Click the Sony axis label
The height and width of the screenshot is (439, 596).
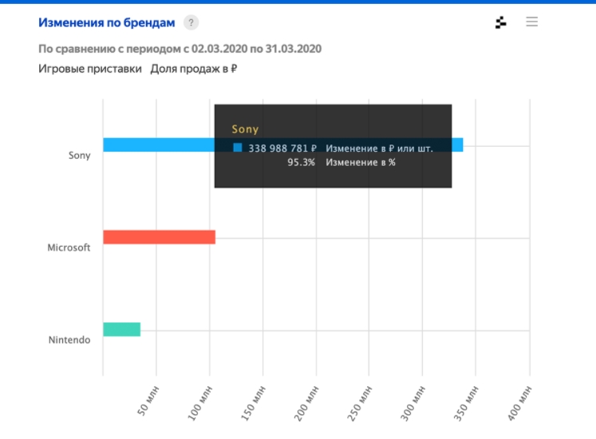(x=80, y=156)
